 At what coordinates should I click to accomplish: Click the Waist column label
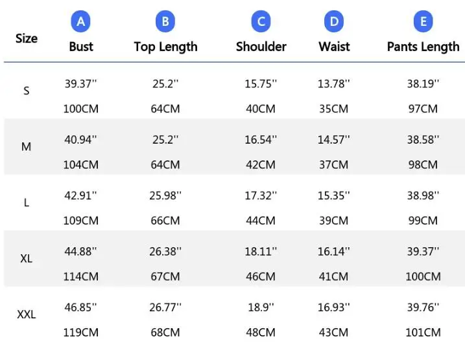click(x=334, y=47)
